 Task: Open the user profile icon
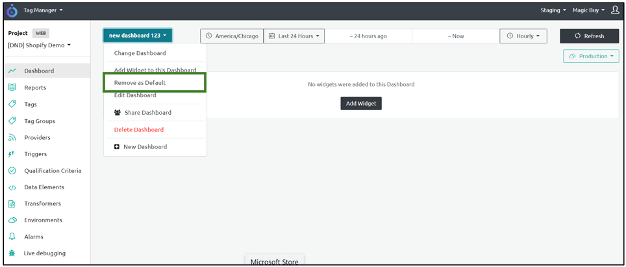tap(615, 10)
